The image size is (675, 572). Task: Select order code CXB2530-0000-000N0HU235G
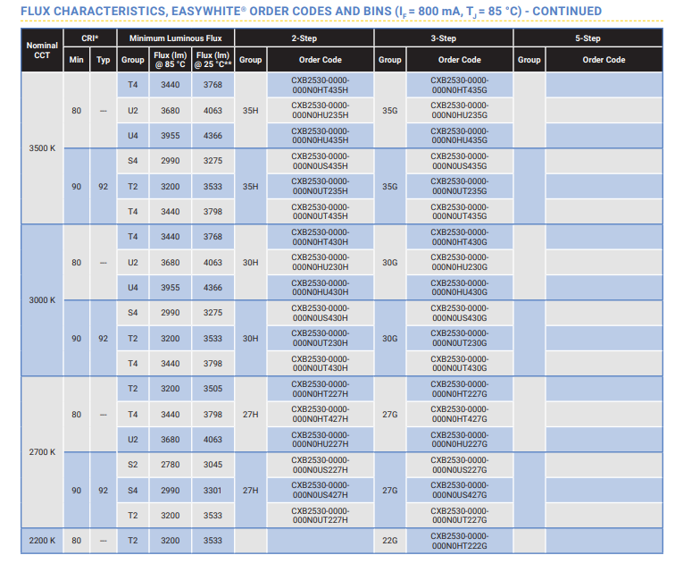click(x=460, y=110)
